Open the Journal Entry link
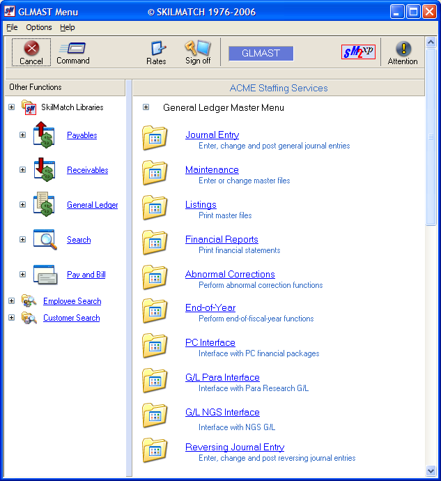This screenshot has height=481, width=441. [x=212, y=135]
